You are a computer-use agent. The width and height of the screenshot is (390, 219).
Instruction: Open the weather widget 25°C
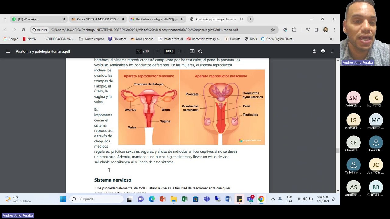click(18, 199)
